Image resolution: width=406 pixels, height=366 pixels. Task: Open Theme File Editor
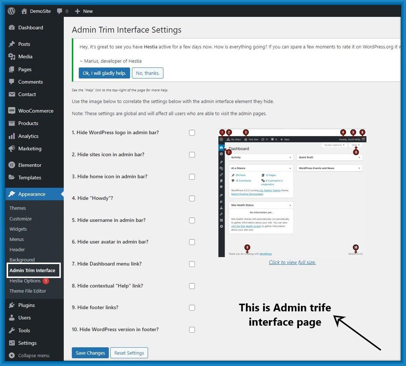point(28,291)
